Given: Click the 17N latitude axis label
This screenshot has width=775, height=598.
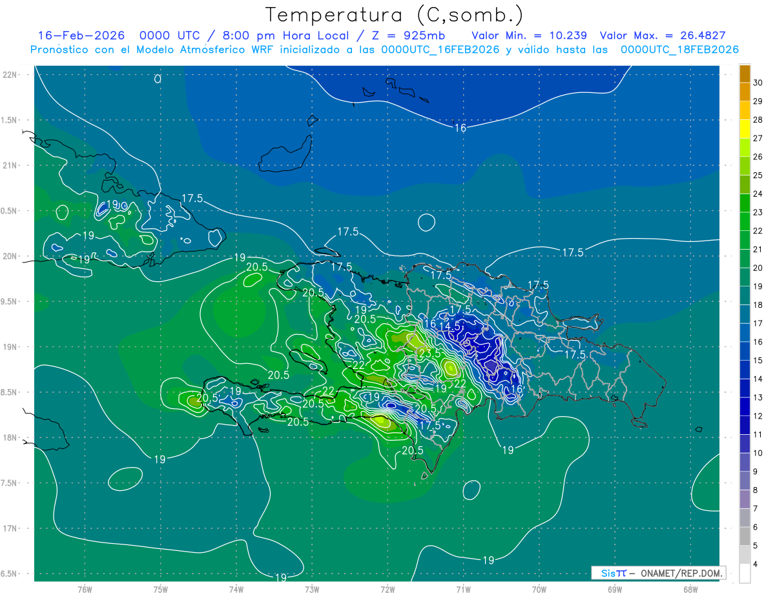Looking at the screenshot, I should click(11, 528).
